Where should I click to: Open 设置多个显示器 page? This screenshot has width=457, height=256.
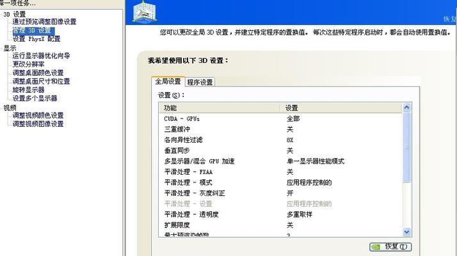(35, 99)
